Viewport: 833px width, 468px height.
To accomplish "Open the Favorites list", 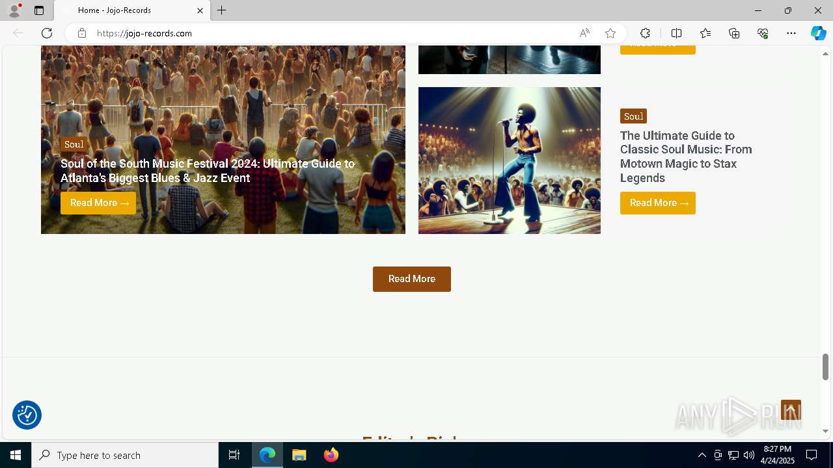I will point(705,33).
